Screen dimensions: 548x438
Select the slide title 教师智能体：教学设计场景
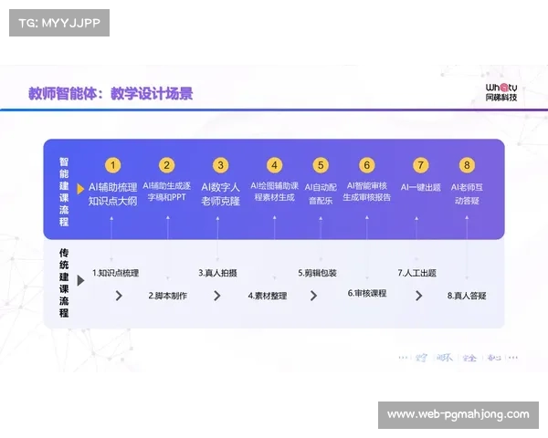coord(111,94)
